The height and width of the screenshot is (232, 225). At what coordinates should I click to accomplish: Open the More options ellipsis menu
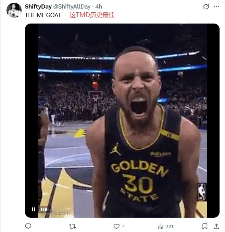click(x=216, y=7)
